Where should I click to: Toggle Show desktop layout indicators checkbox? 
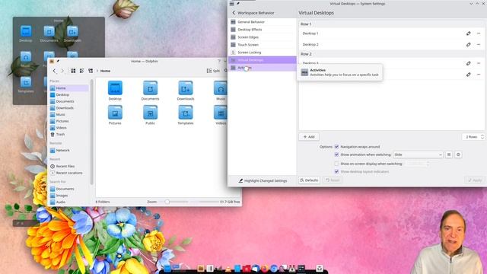click(336, 171)
